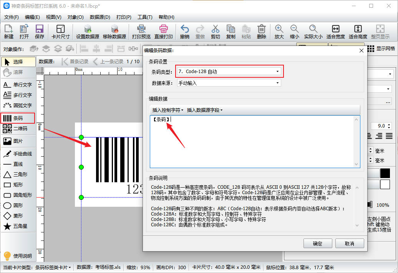The height and width of the screenshot is (273, 398).
Task: Close the 编辑条码数据 dialog
Action: point(362,51)
